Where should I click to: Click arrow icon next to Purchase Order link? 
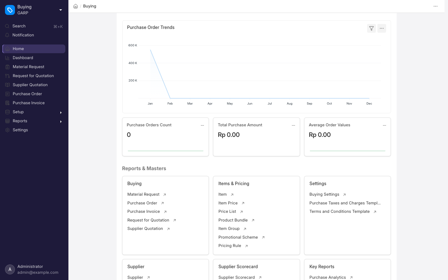point(162,203)
